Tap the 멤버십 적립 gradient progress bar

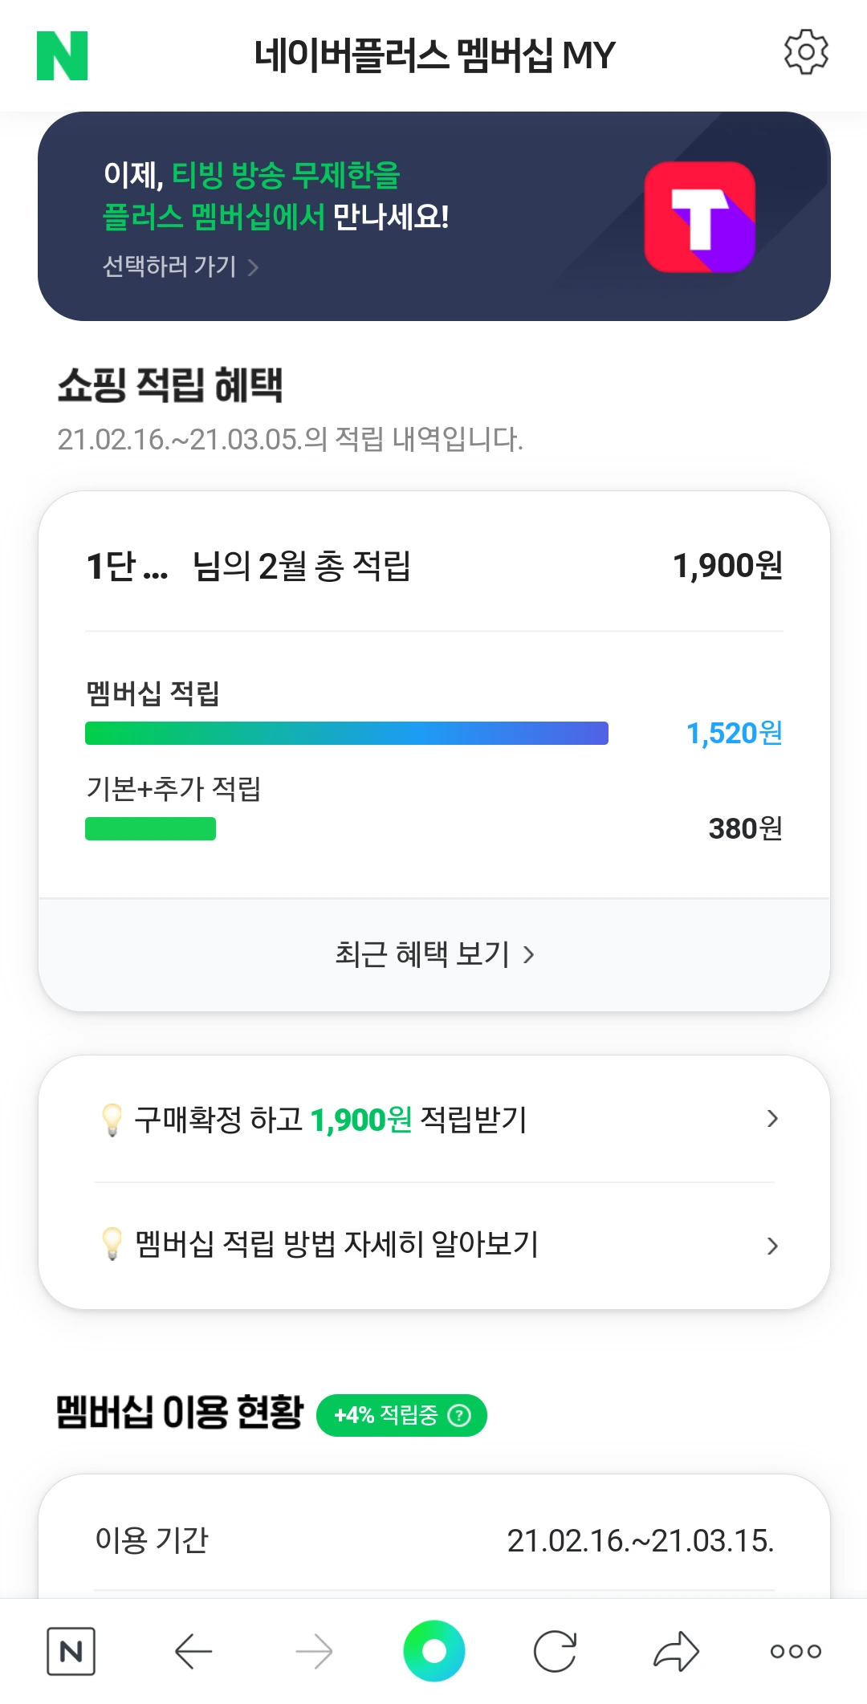point(346,734)
